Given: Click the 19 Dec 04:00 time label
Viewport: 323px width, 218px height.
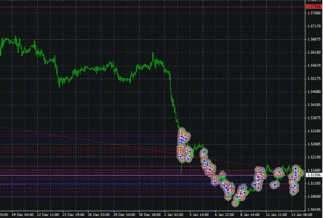Looking at the screenshot, I should [x=22, y=214].
